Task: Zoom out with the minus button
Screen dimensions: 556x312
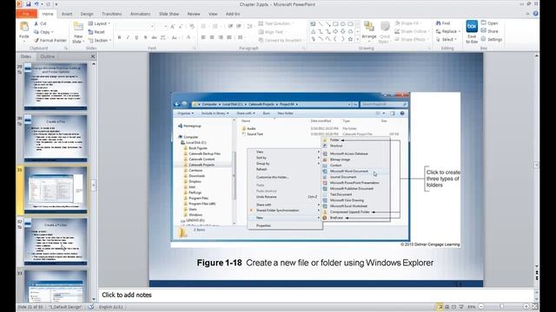Action: point(481,307)
